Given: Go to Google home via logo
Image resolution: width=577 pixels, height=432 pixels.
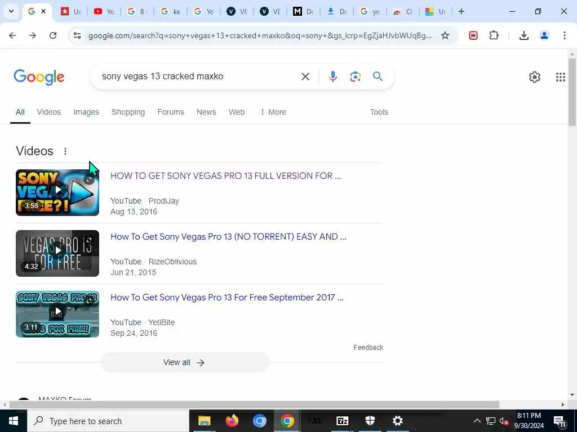Looking at the screenshot, I should click(39, 76).
